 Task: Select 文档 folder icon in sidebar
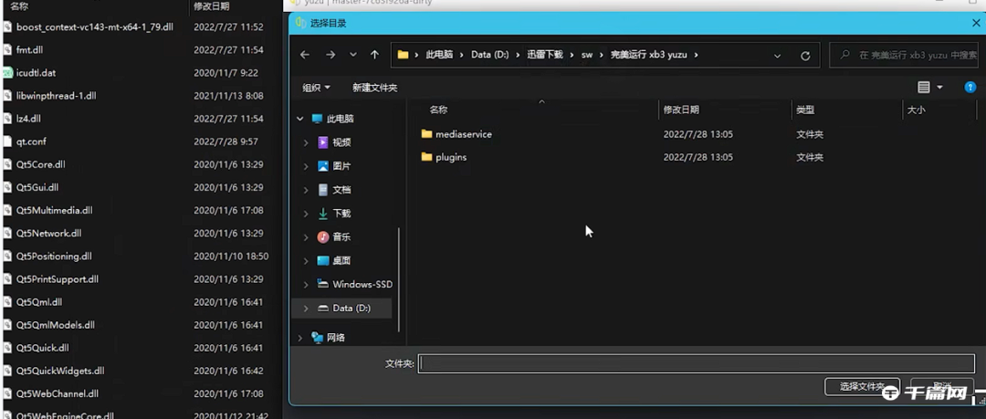click(x=323, y=190)
